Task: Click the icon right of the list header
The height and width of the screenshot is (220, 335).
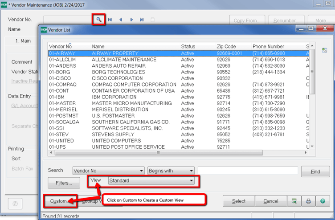Action: 324,50
